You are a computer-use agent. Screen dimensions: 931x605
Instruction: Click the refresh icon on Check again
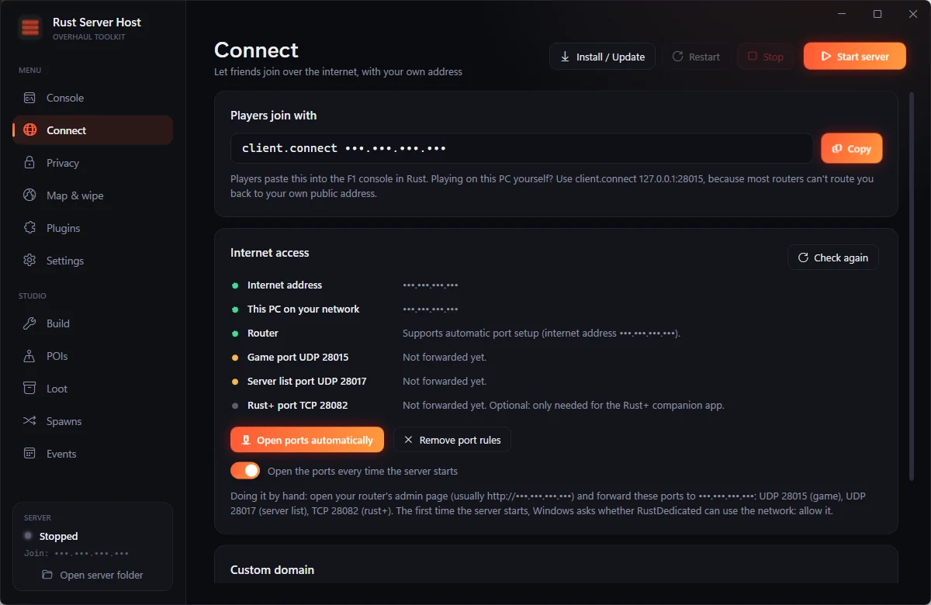(803, 258)
